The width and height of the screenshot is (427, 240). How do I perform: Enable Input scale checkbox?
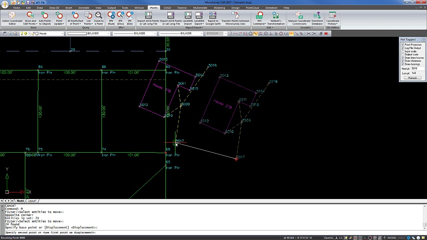[403, 51]
